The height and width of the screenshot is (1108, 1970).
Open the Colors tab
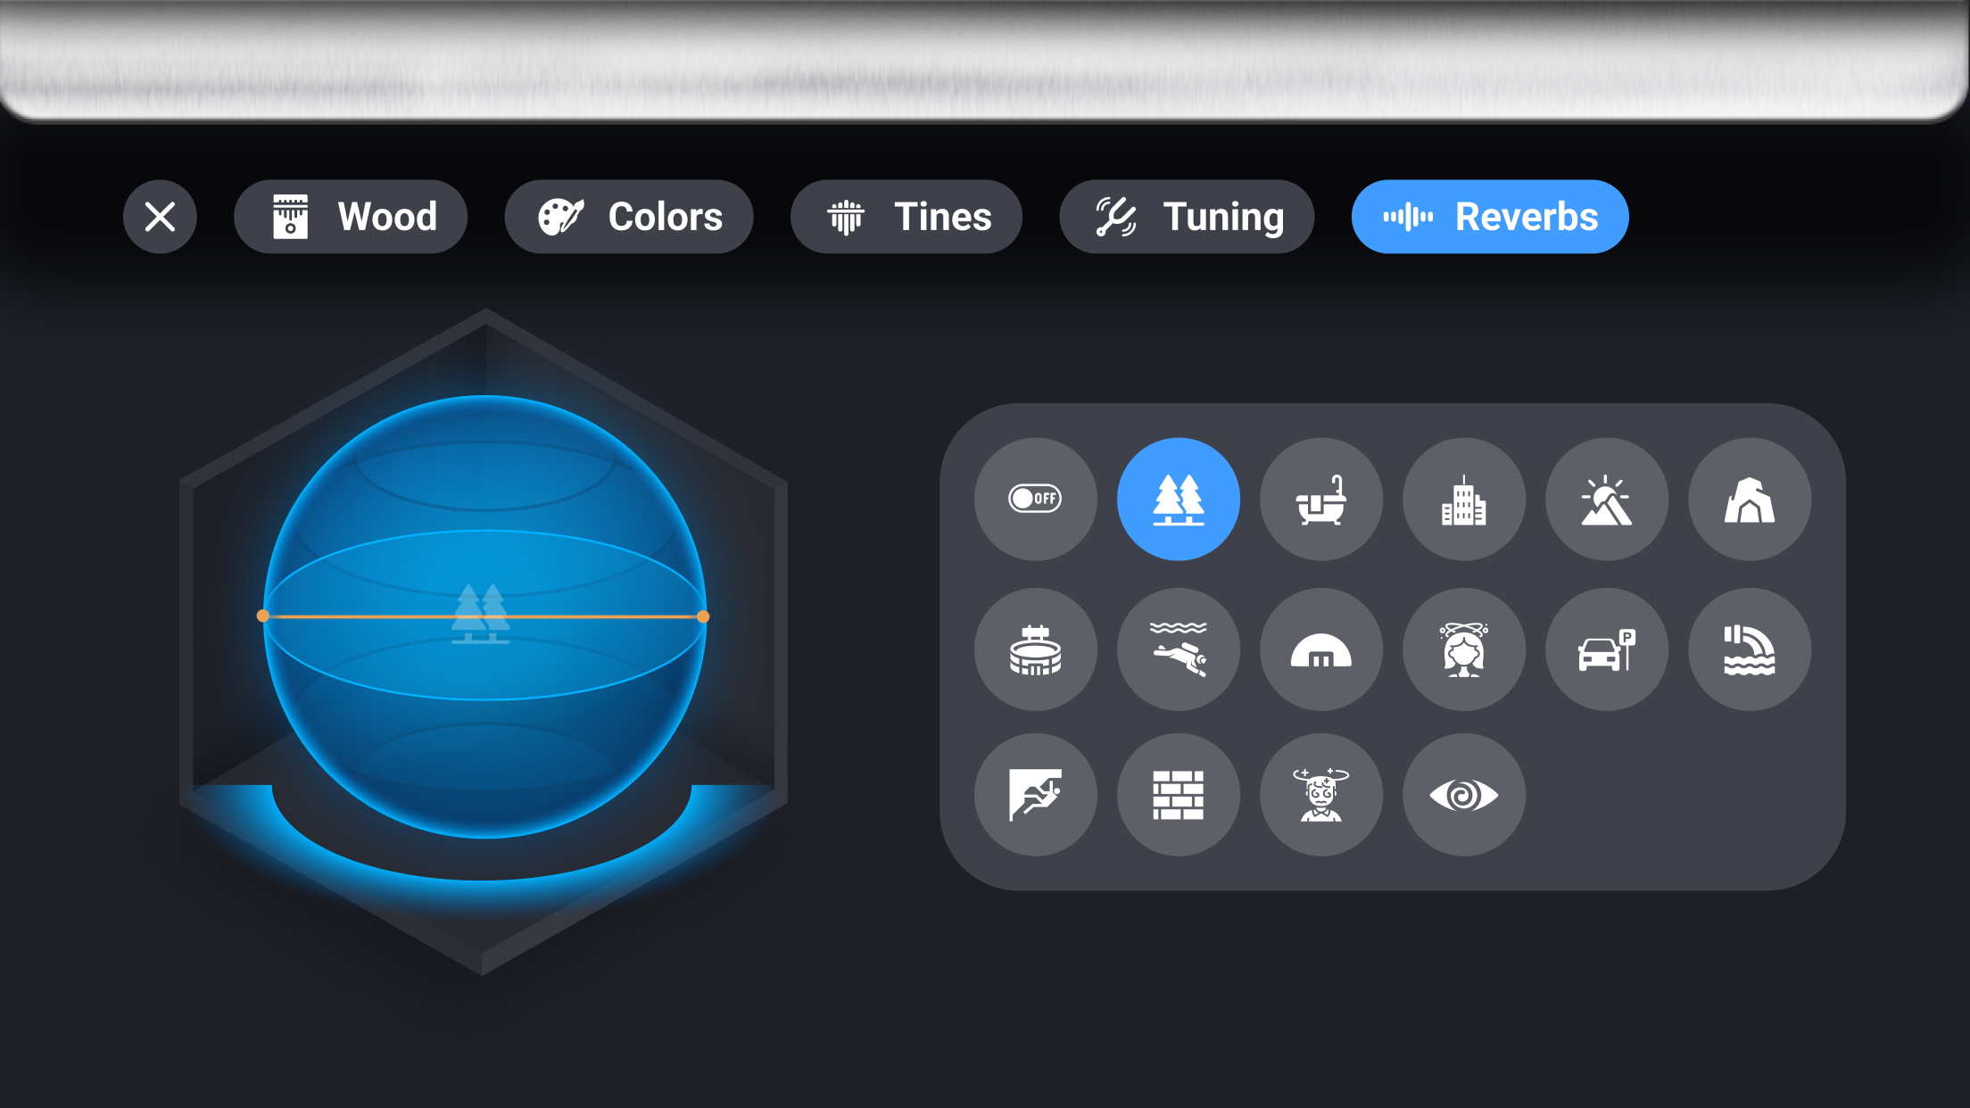629,217
